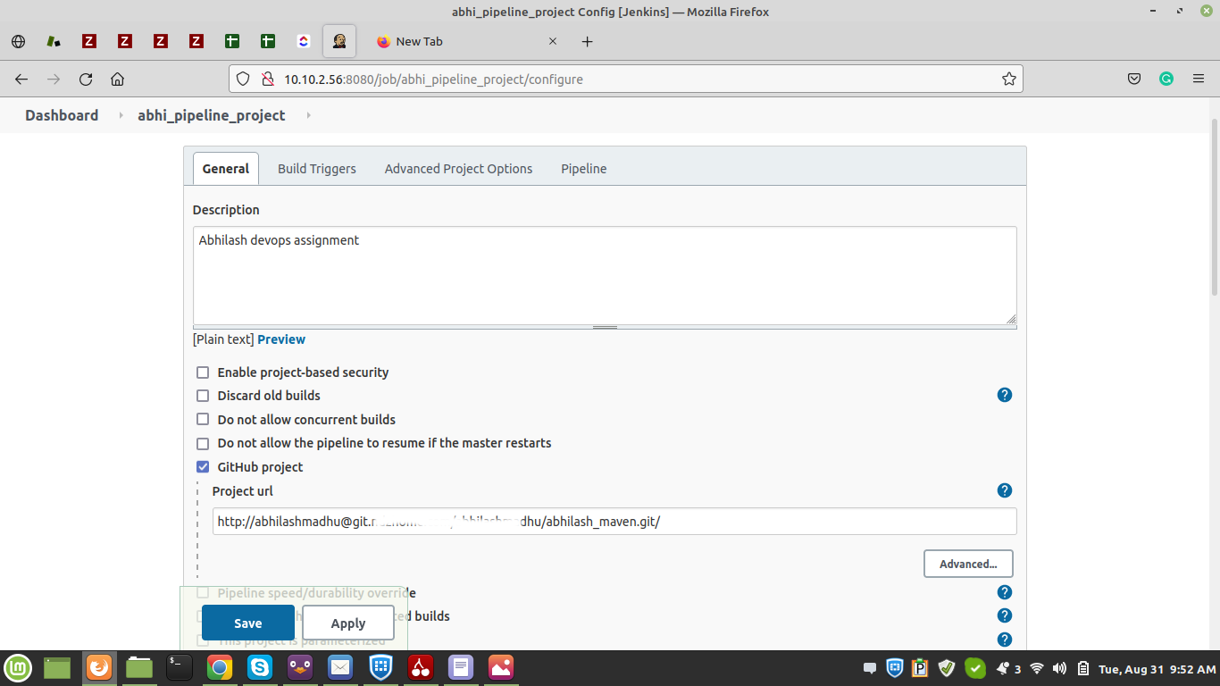Click the browser back arrow
The width and height of the screenshot is (1220, 686).
pyautogui.click(x=21, y=79)
